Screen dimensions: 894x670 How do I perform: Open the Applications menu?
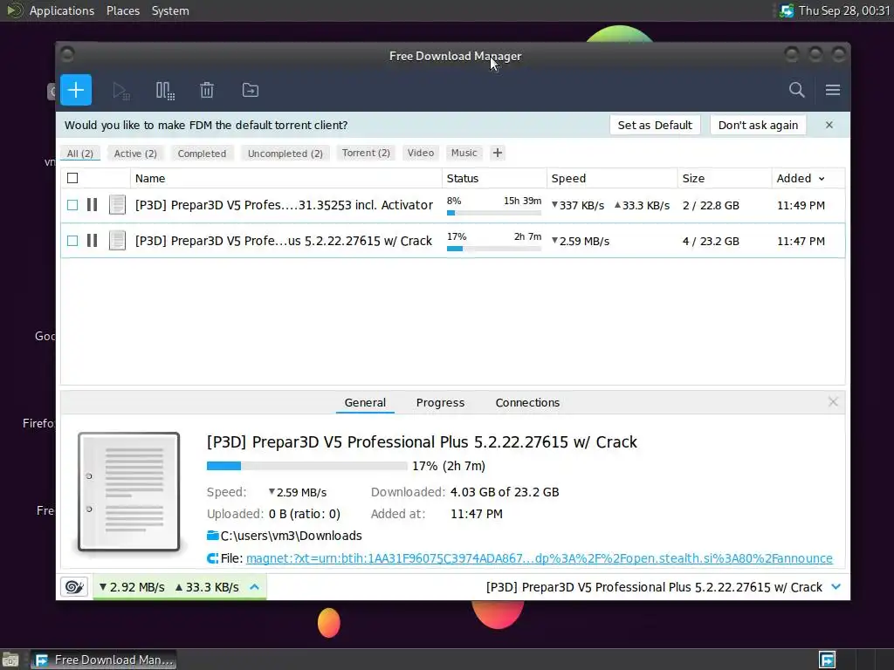(62, 10)
